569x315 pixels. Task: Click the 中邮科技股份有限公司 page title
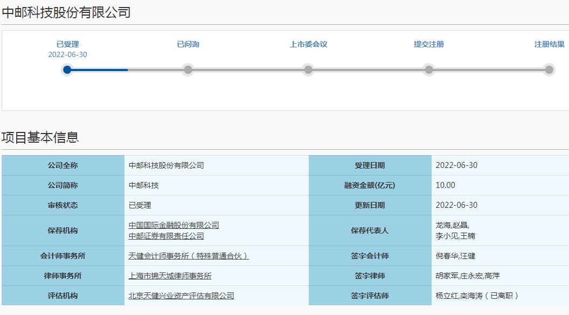tap(66, 12)
